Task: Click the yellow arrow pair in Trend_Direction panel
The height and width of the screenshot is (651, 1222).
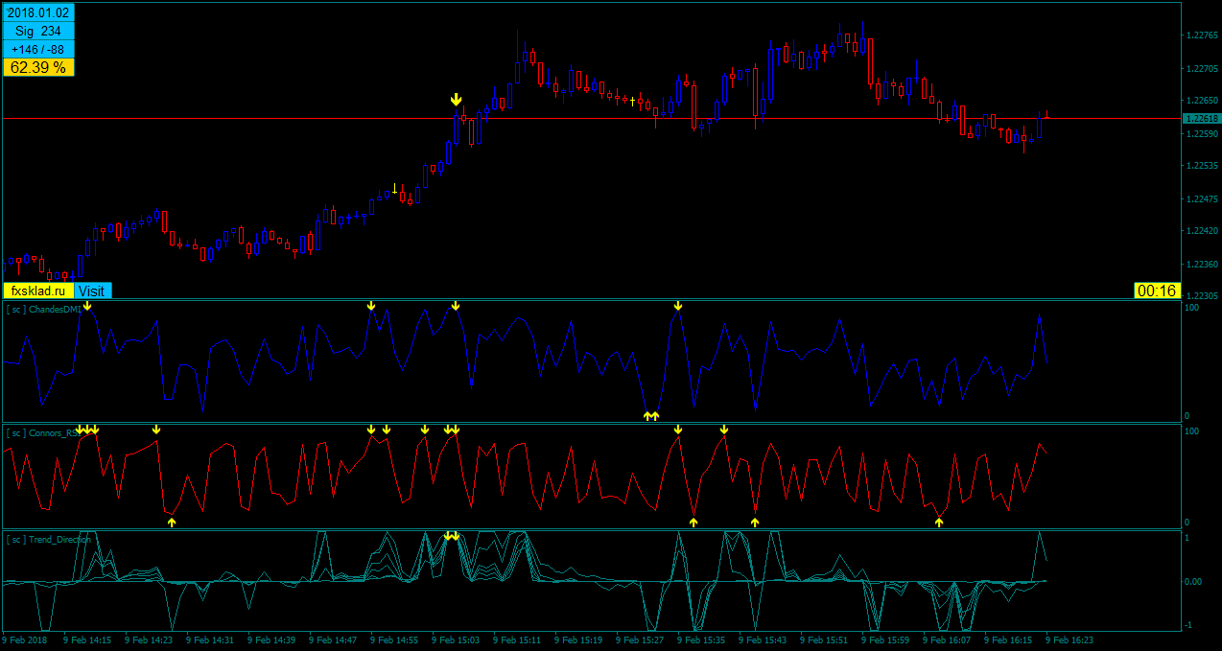Action: pos(452,536)
